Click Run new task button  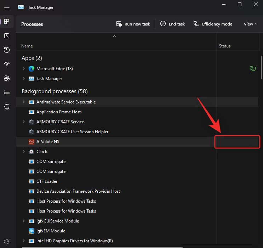coord(133,24)
